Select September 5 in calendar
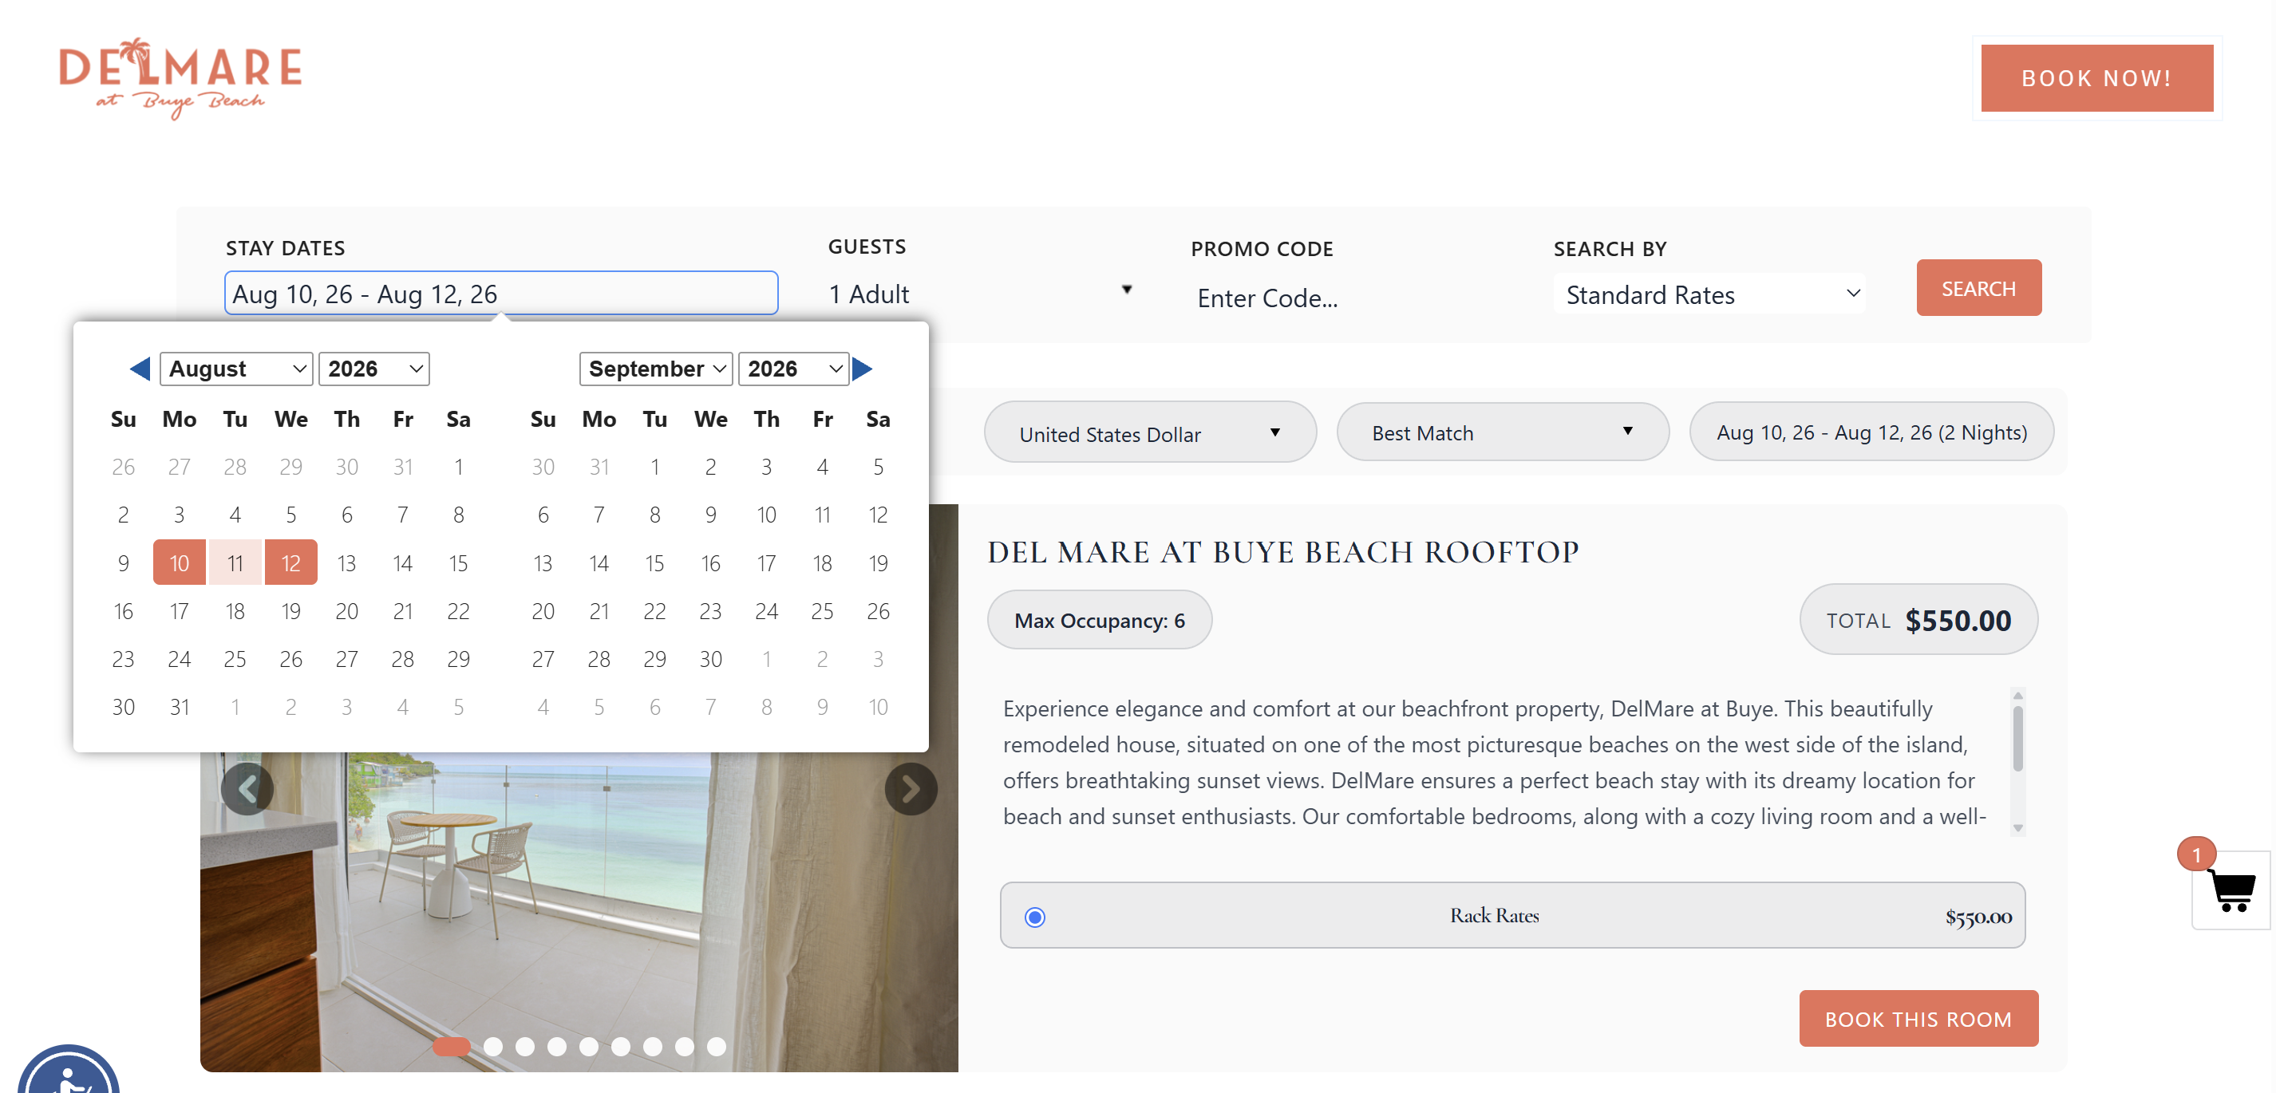2276x1093 pixels. 878,467
